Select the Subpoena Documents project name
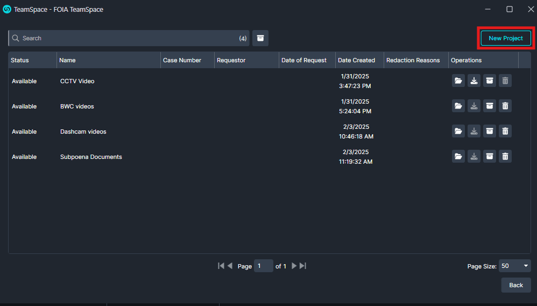Viewport: 537px width, 306px height. point(91,157)
